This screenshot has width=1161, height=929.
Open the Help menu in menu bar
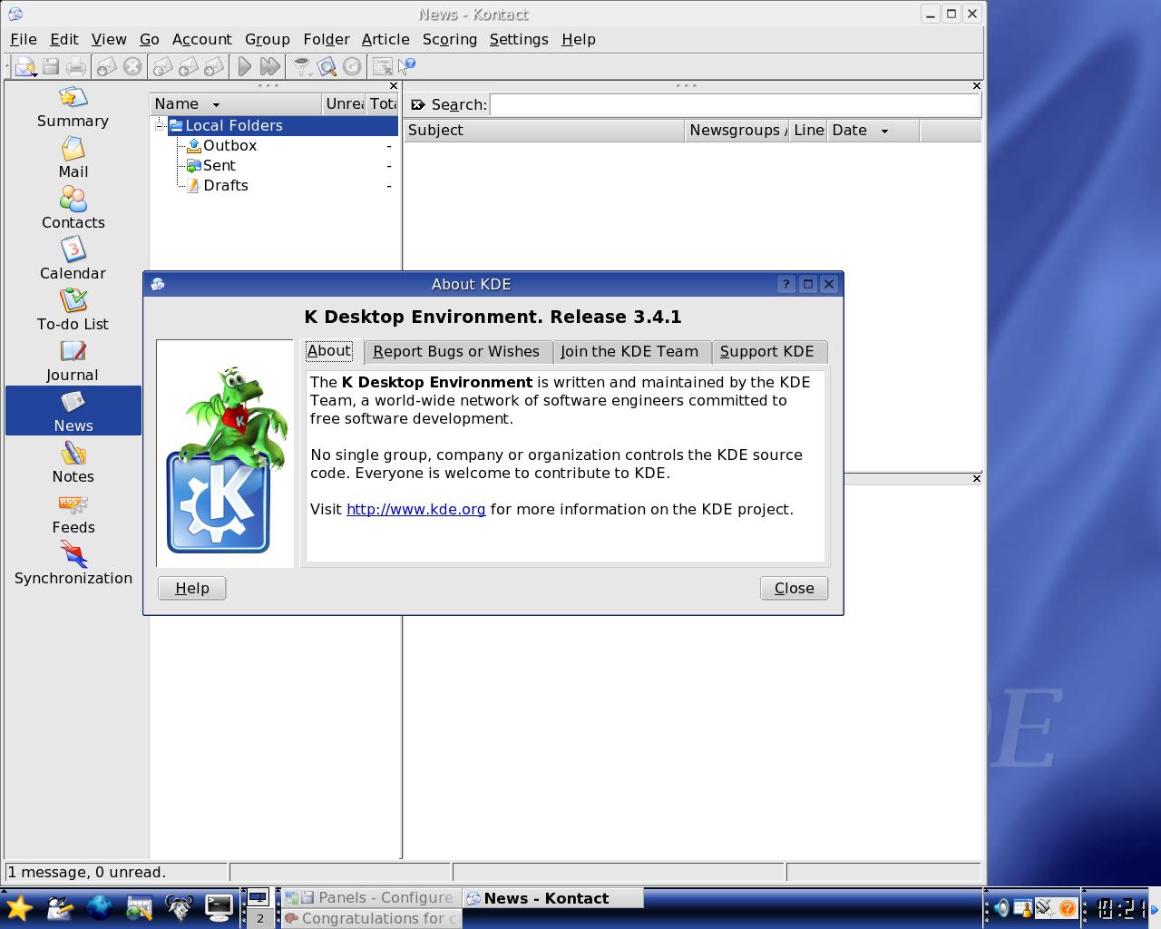pyautogui.click(x=578, y=39)
